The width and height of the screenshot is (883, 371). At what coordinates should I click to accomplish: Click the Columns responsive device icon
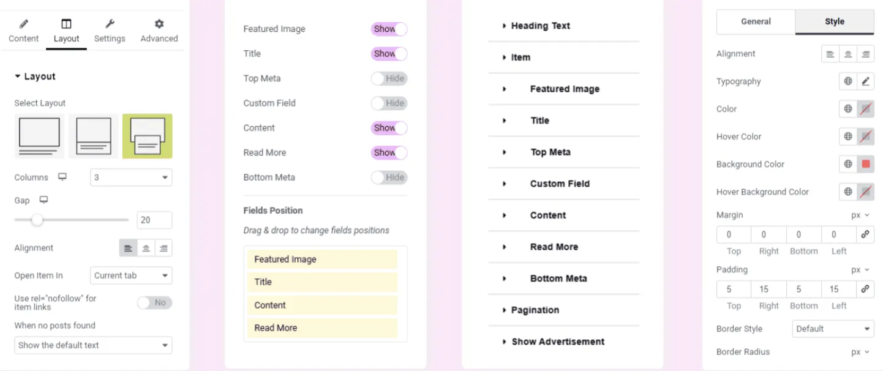pyautogui.click(x=62, y=177)
